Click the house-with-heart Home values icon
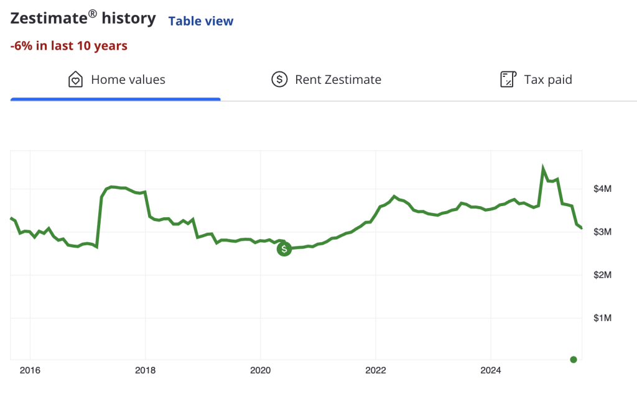The width and height of the screenshot is (637, 393). (75, 79)
